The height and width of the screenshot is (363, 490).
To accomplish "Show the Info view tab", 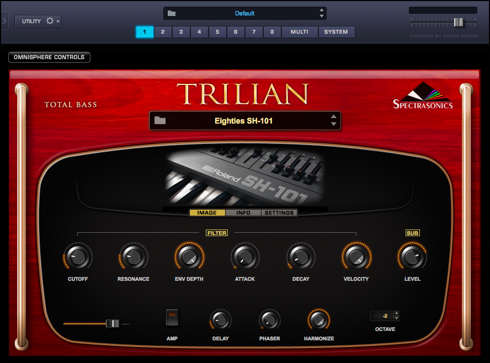I will pyautogui.click(x=243, y=213).
